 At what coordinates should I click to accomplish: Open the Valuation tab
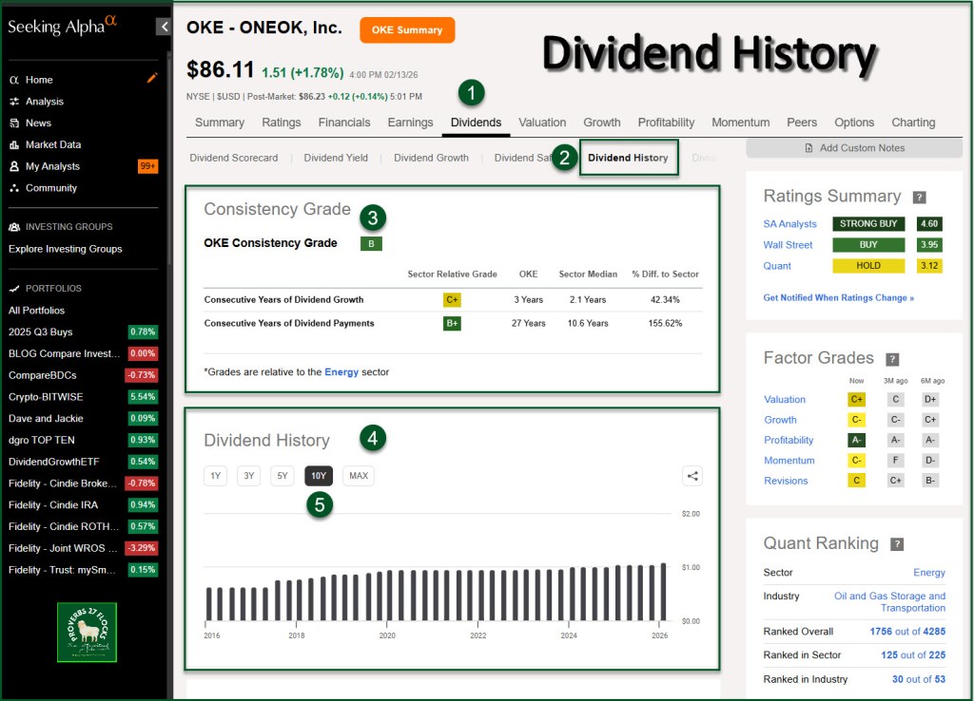click(542, 123)
